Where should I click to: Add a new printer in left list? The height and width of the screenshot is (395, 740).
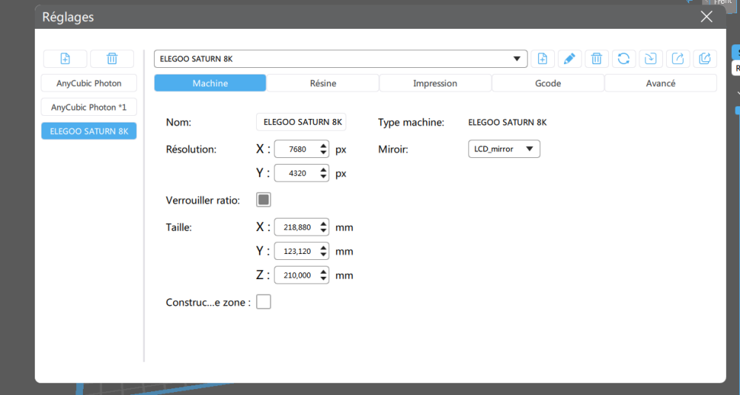(65, 59)
